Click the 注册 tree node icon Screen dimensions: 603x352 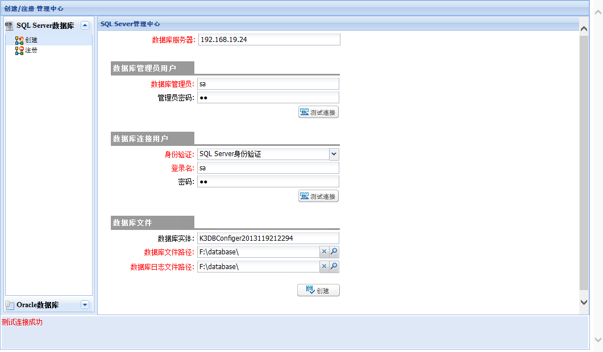coord(19,51)
